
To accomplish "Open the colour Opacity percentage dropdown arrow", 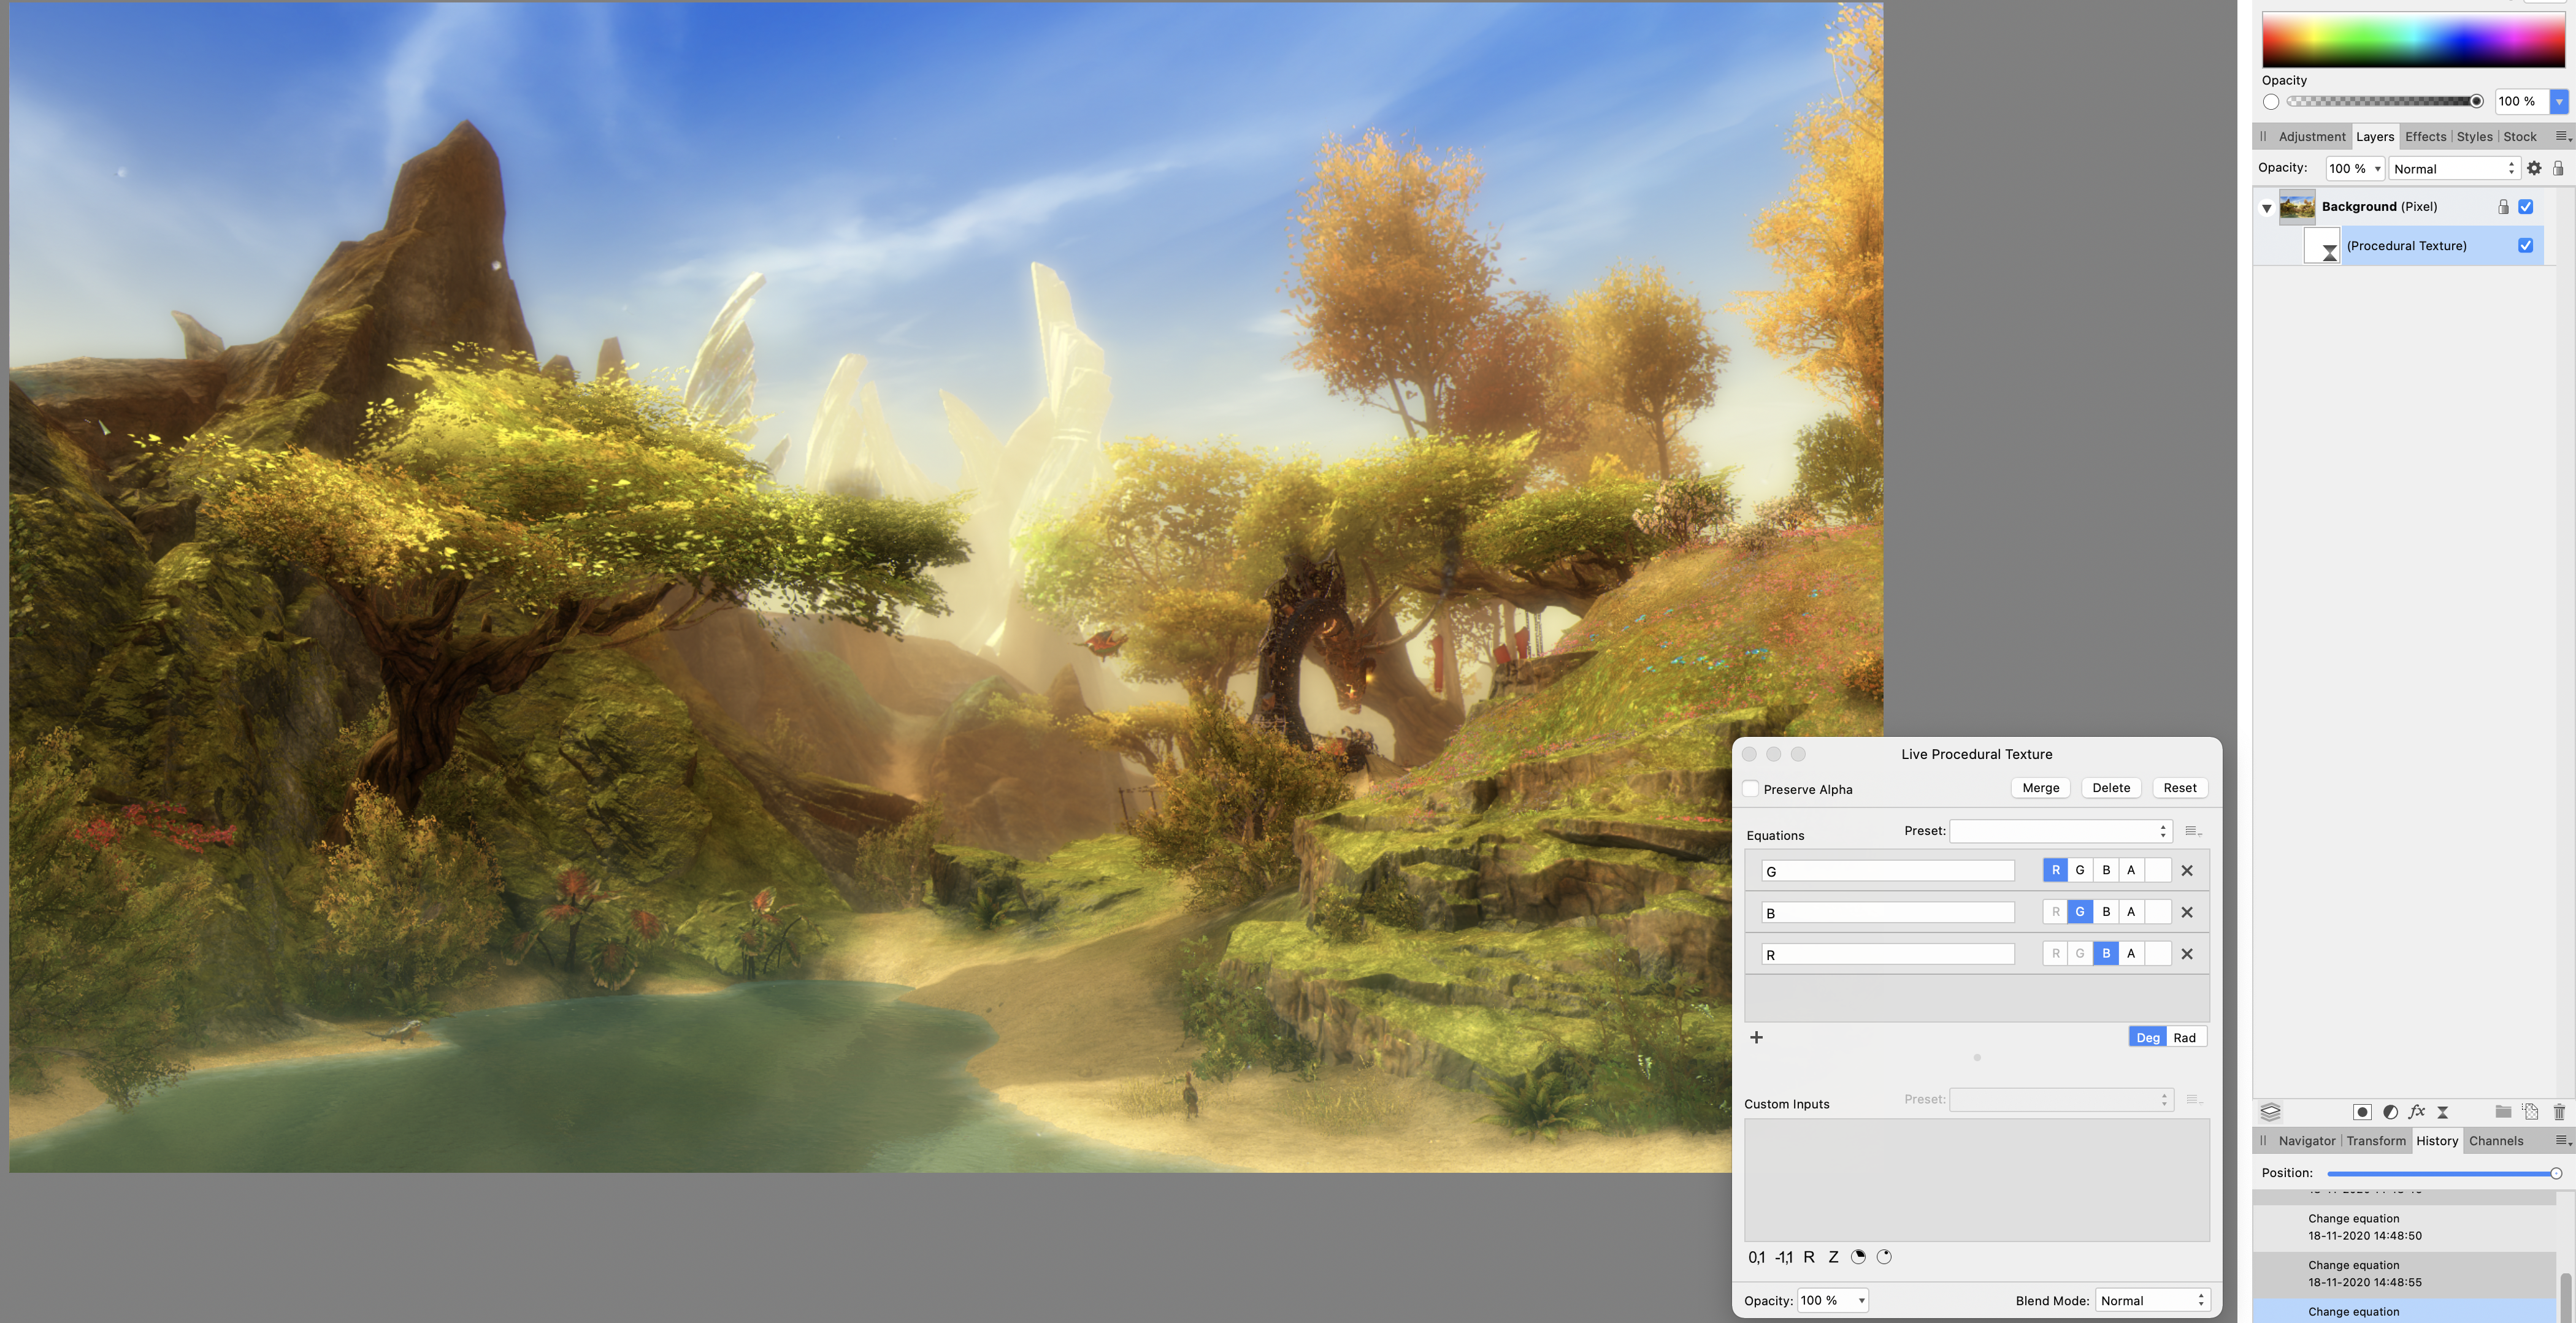I will tap(2559, 101).
